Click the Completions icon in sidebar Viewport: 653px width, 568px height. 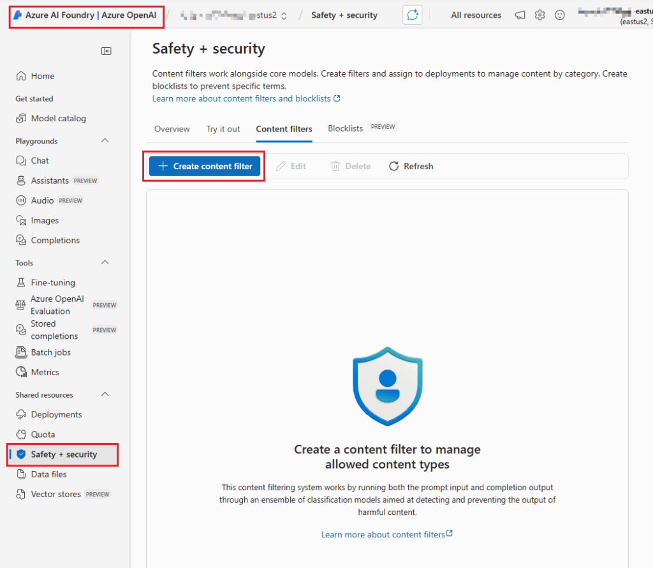[x=21, y=240]
